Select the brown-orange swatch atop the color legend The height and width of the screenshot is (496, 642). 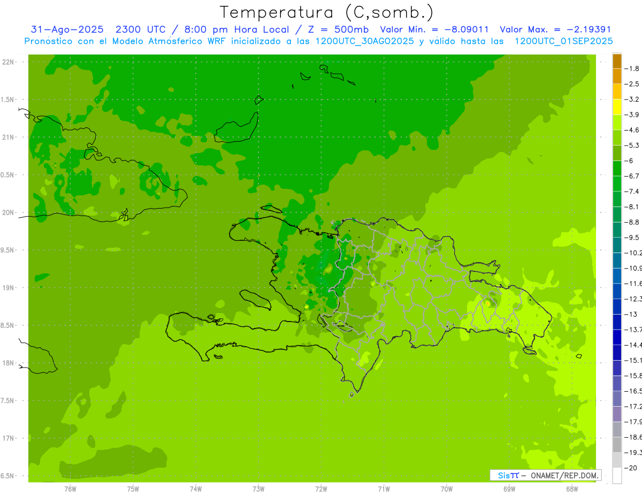pyautogui.click(x=617, y=61)
